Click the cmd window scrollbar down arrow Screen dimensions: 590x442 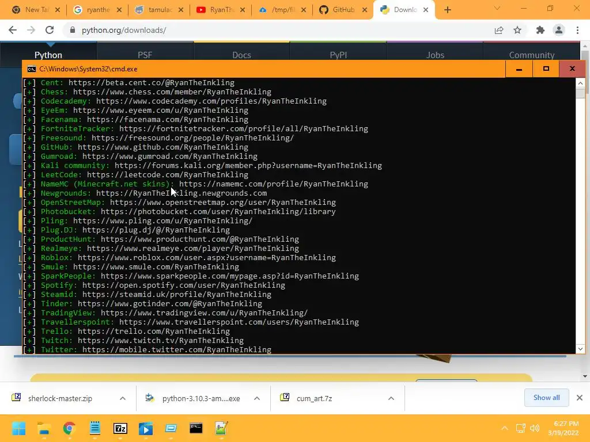[580, 349]
